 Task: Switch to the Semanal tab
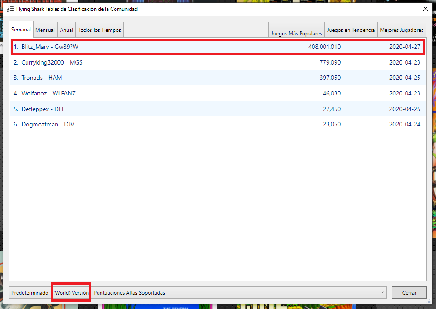click(21, 30)
